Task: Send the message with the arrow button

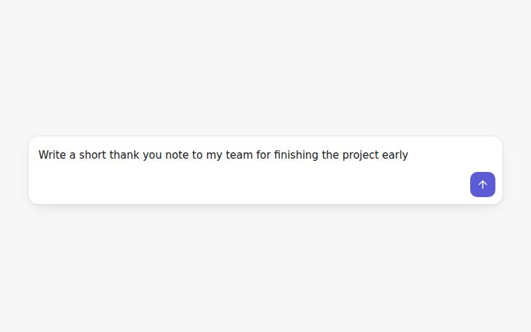Action: 483,185
